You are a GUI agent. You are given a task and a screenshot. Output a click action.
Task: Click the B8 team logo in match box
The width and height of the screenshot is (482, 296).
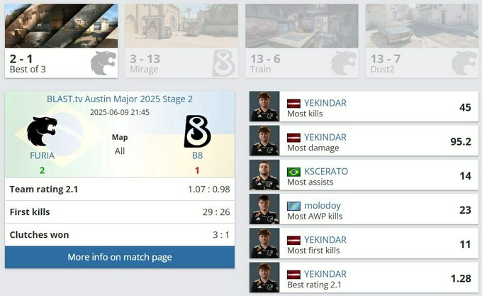click(197, 131)
